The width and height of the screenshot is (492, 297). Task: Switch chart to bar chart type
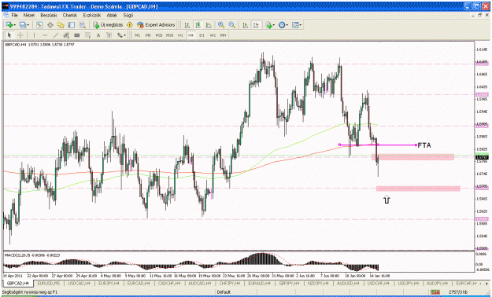point(187,25)
